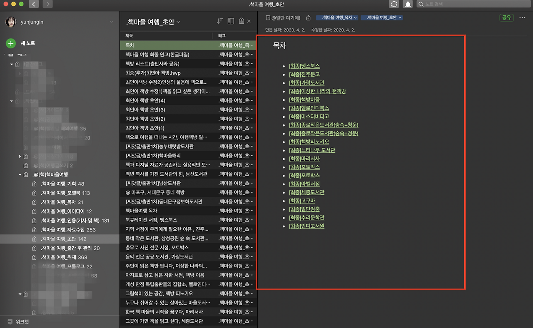Change the note list view layout icon
The height and width of the screenshot is (328, 533).
tap(231, 21)
